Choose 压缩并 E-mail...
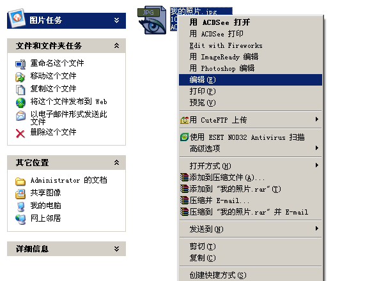Screen dimensions: 372x281 251,201
